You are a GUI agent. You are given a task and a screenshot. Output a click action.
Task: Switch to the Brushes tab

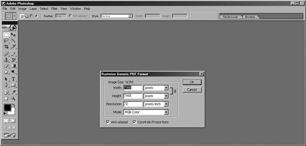tap(250, 17)
